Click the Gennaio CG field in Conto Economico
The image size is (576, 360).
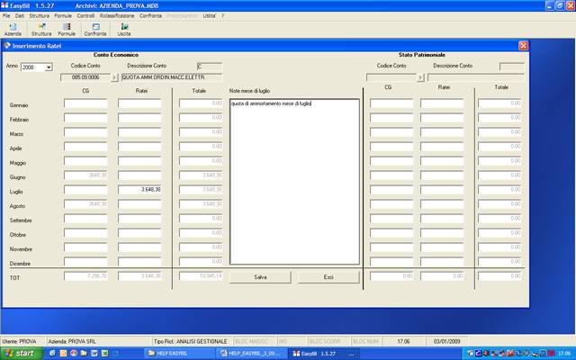[x=85, y=103]
